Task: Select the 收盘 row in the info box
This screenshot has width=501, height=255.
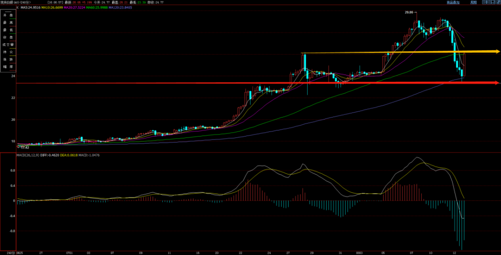Action: [9, 37]
